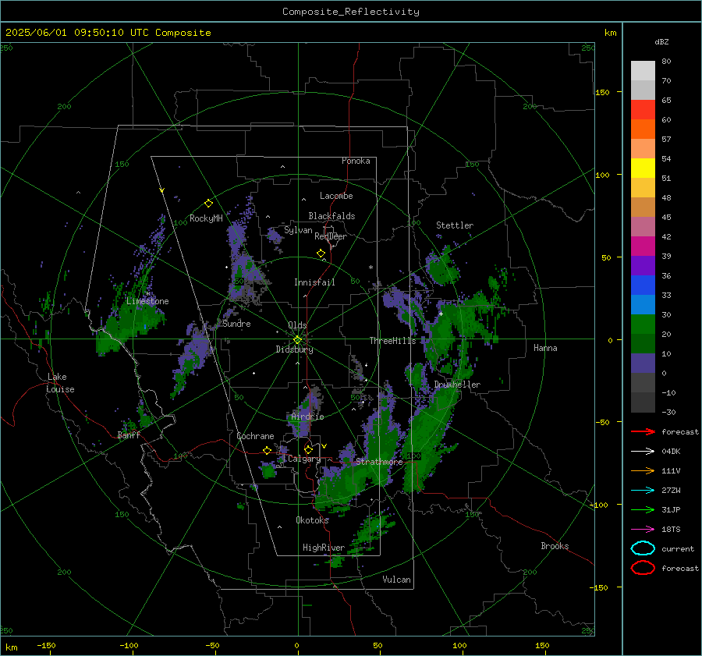Click the Sundre town label
The width and height of the screenshot is (702, 656).
coord(236,323)
